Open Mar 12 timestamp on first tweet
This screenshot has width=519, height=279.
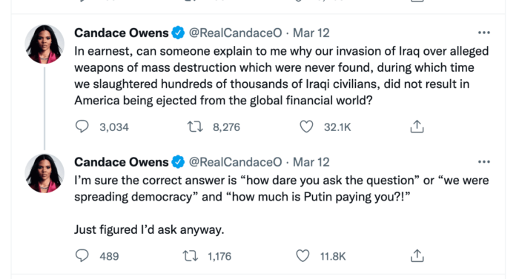[311, 33]
